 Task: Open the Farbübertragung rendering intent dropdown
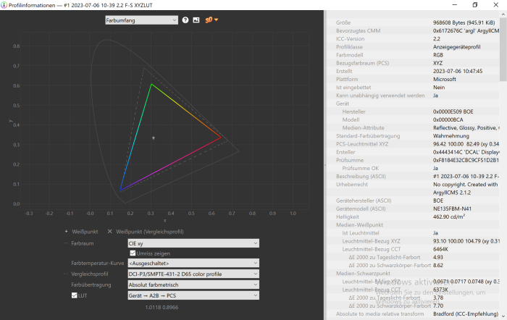tap(193, 285)
